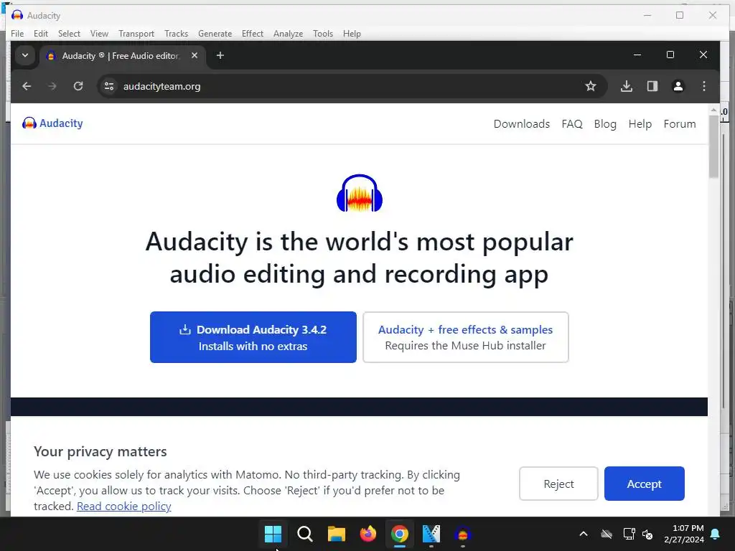Choose Audacity + free effects & samples
The height and width of the screenshot is (551, 735).
[x=465, y=337]
